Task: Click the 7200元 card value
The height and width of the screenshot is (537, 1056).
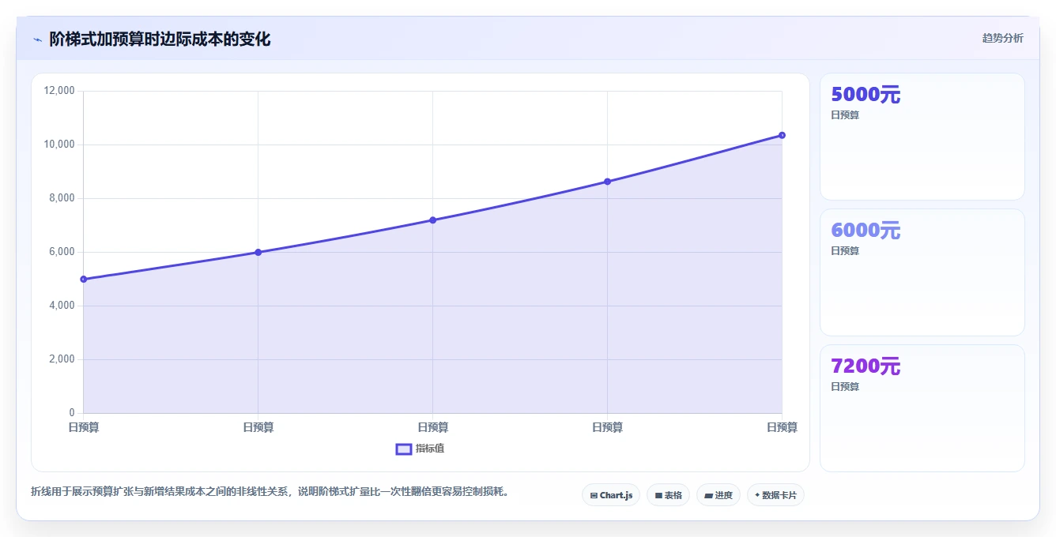Action: [866, 366]
